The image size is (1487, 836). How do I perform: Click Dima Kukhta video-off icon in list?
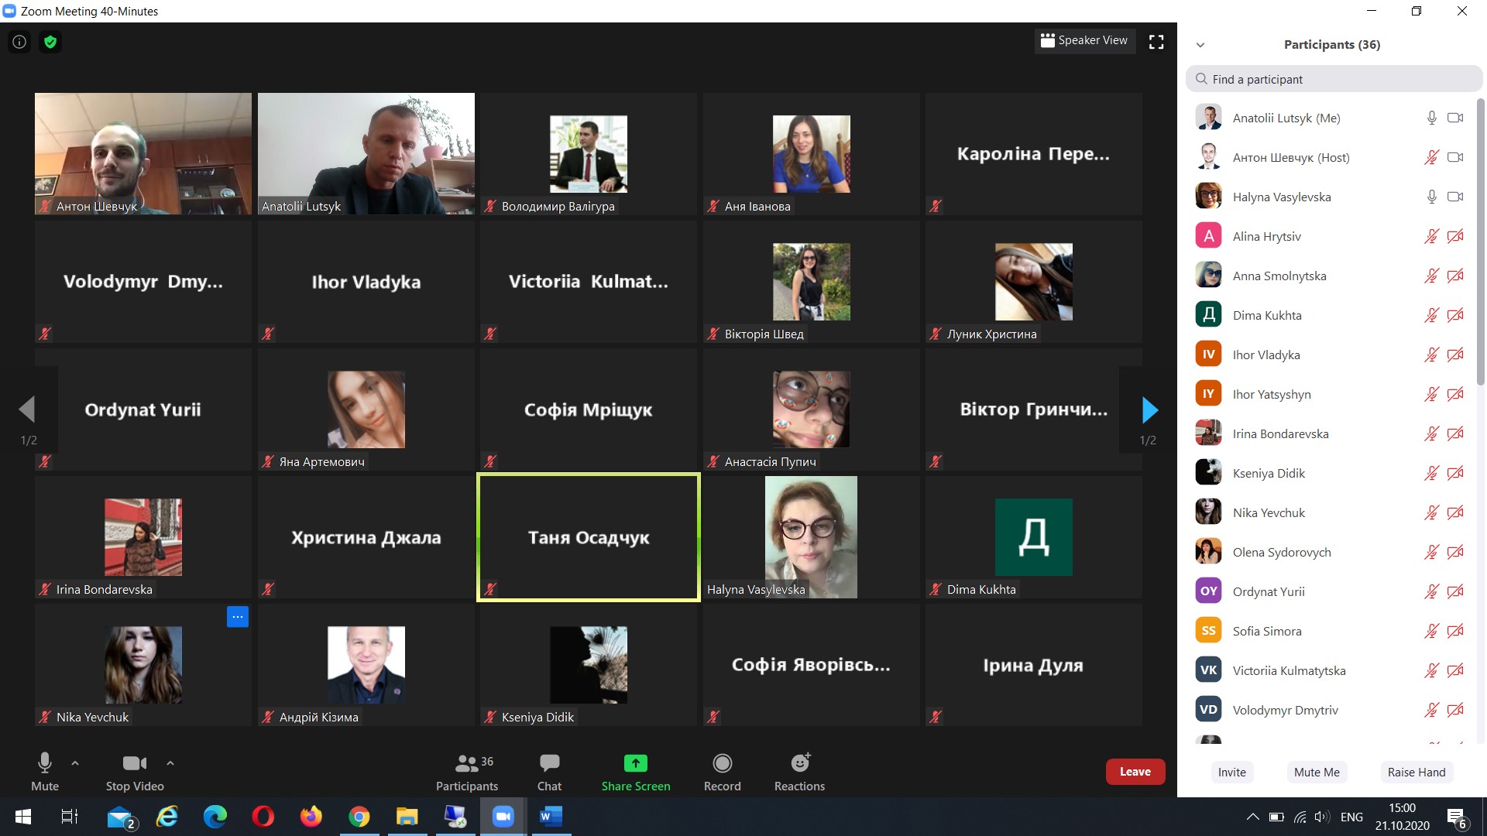[x=1455, y=315]
